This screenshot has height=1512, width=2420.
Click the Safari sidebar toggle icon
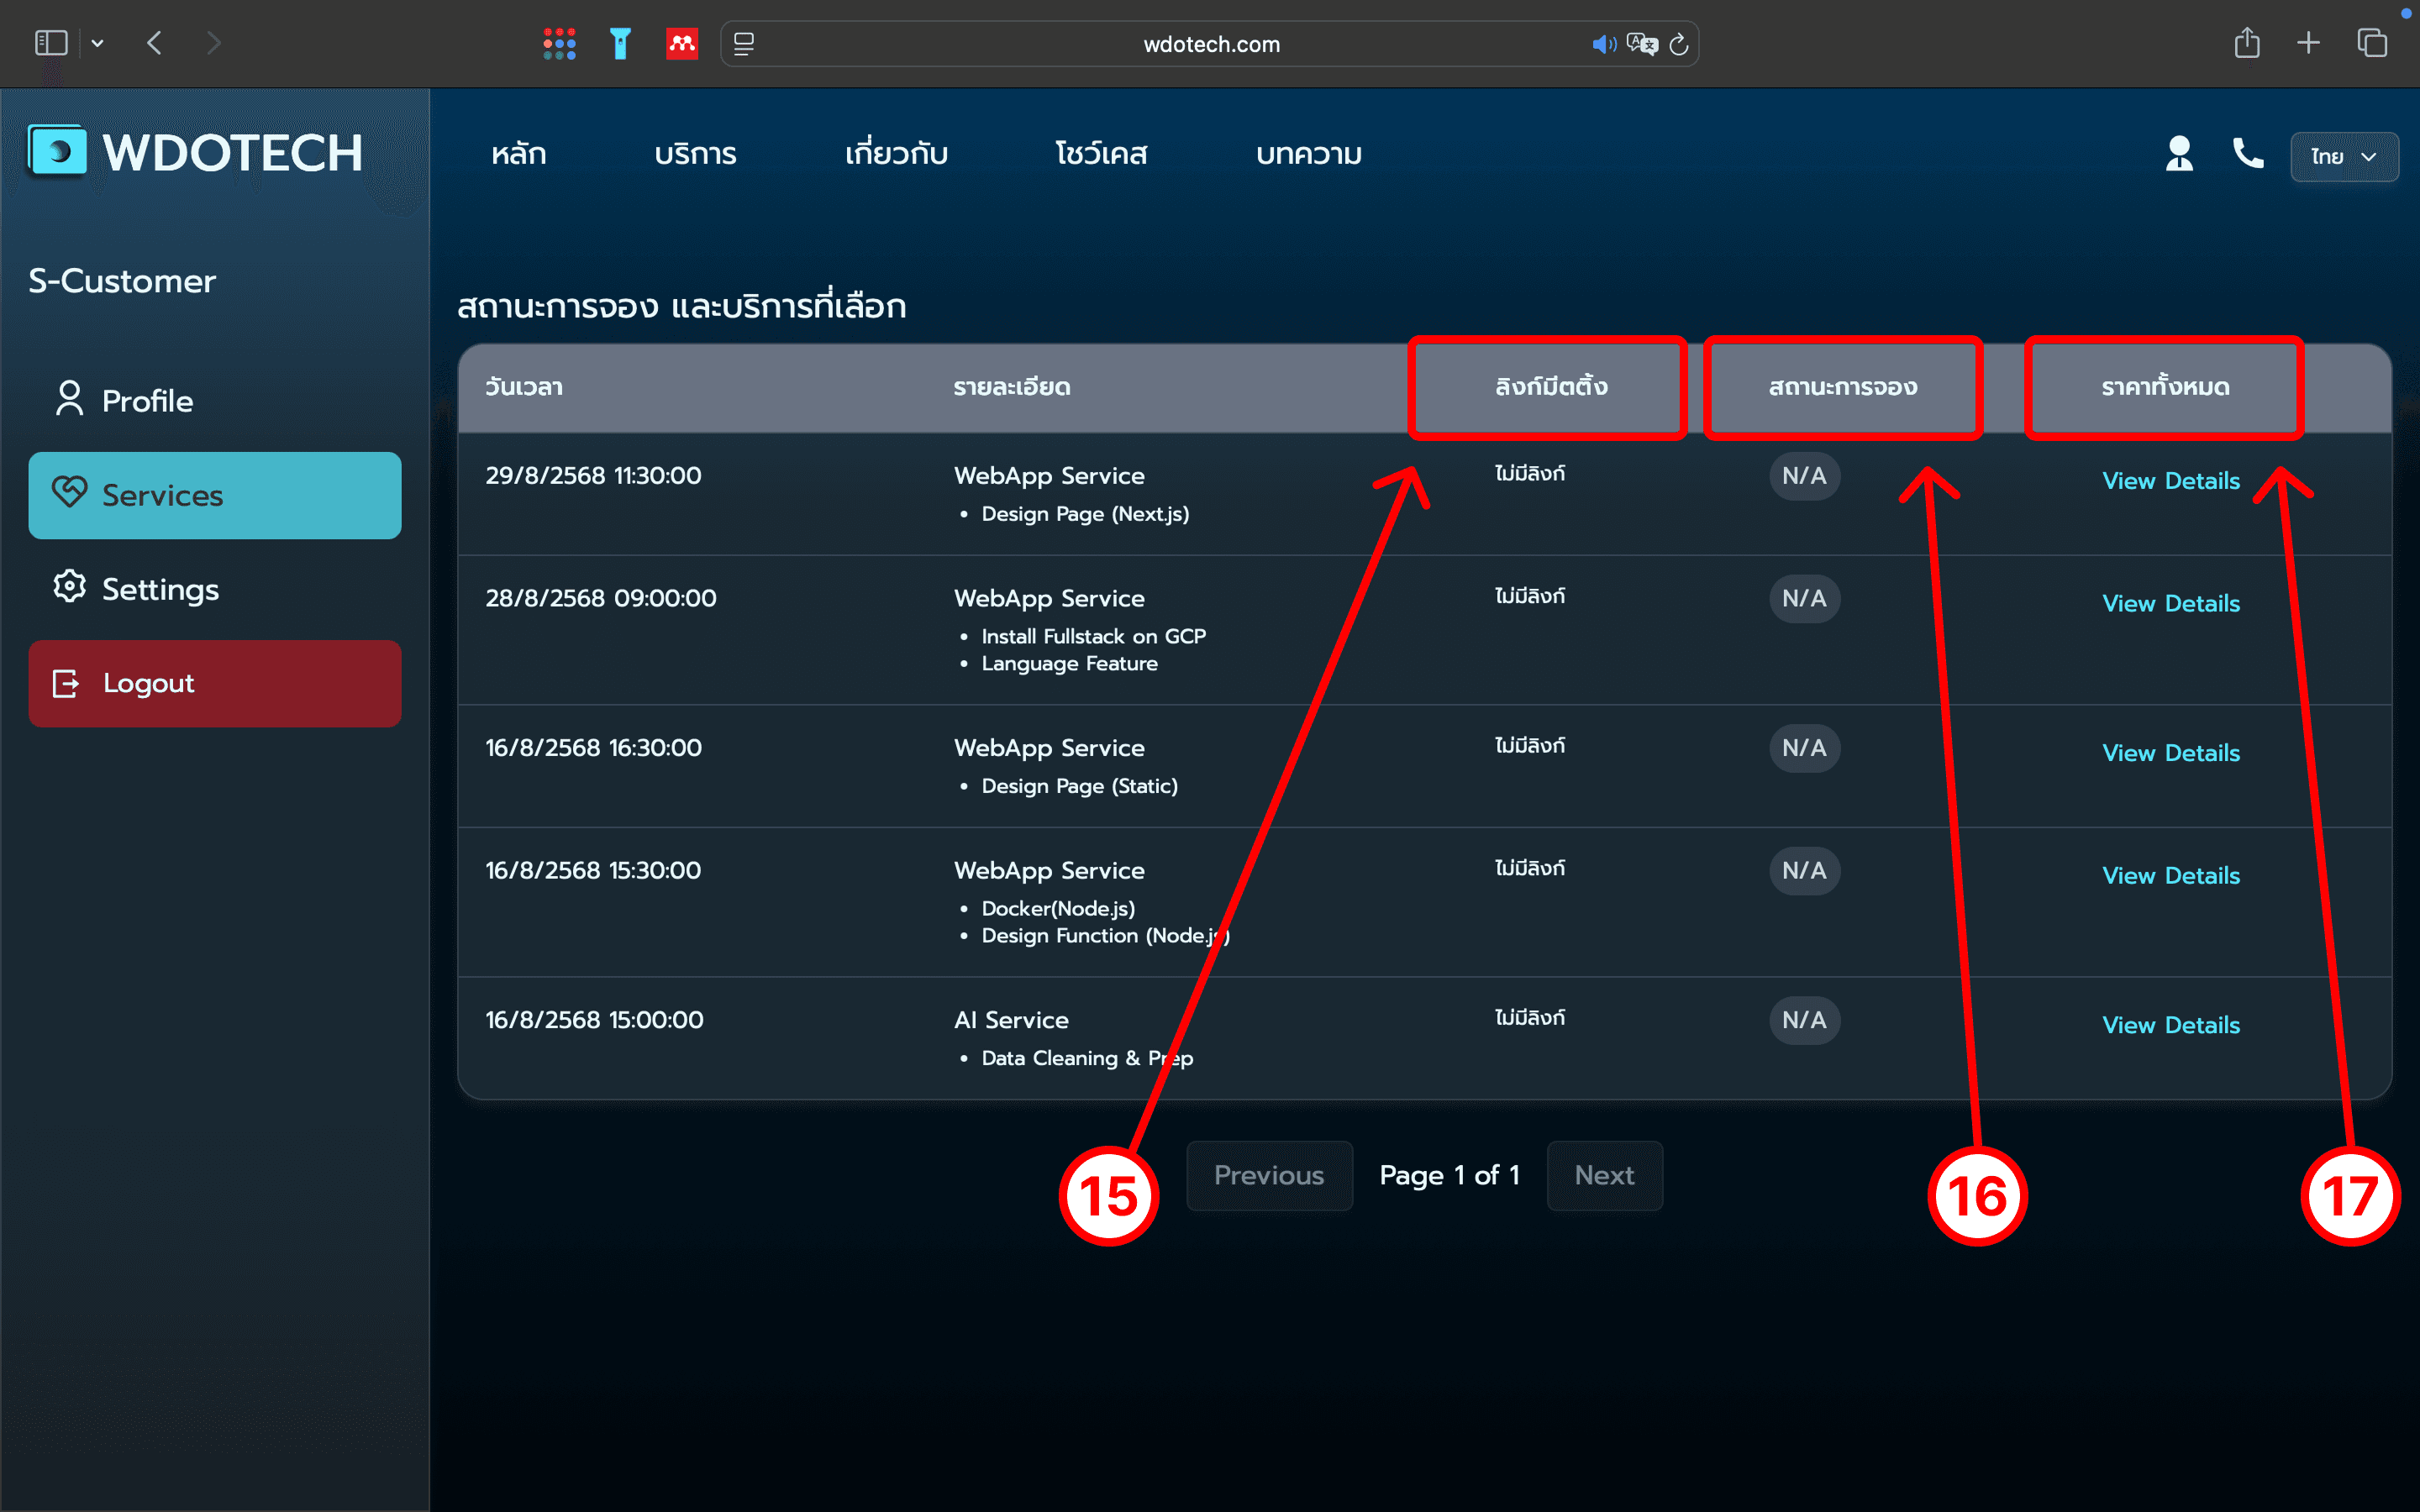pos(50,43)
